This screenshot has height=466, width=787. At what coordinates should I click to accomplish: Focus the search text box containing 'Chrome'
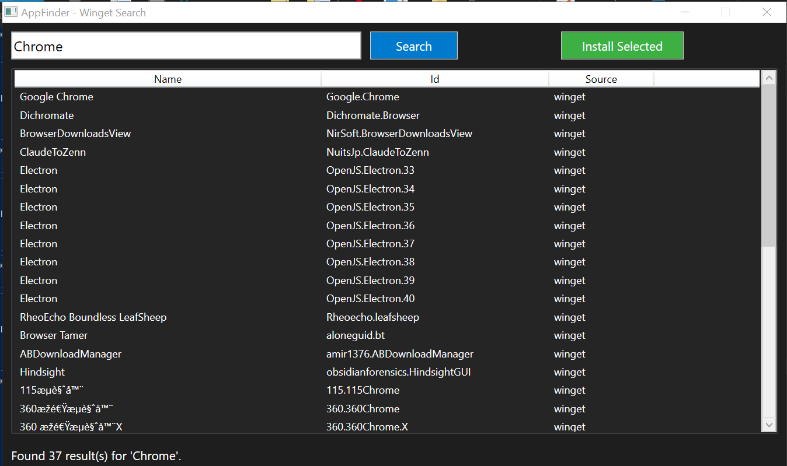tap(186, 46)
